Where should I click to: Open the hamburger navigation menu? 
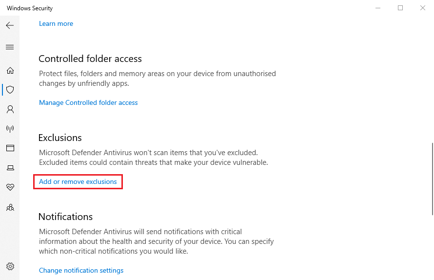(x=10, y=47)
